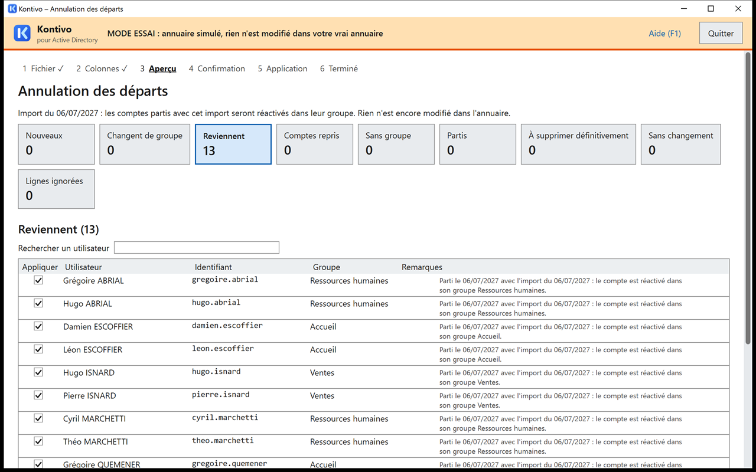
Task: Click the identifier theo.marchetti
Action: 223,441
